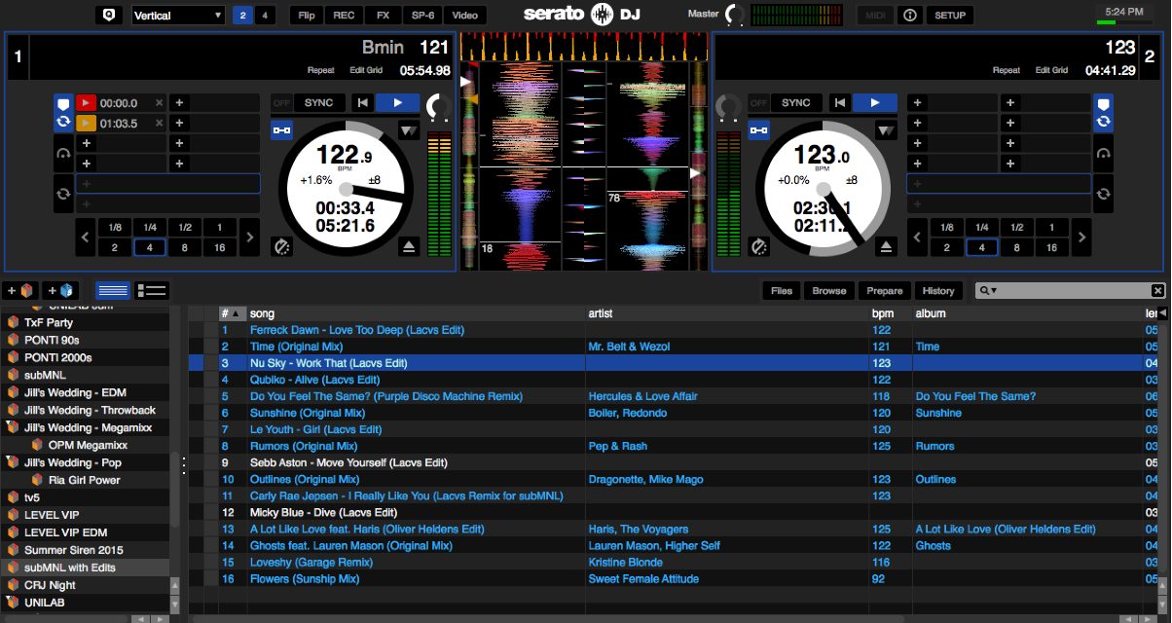The height and width of the screenshot is (623, 1172).
Task: Open the SETUP screen
Action: click(x=949, y=15)
